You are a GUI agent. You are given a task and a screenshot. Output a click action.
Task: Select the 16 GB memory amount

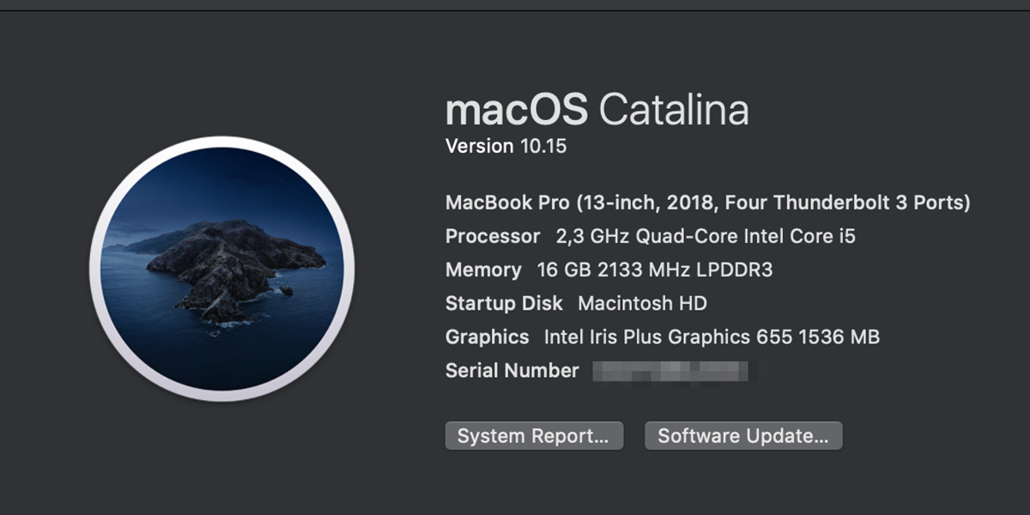click(560, 270)
